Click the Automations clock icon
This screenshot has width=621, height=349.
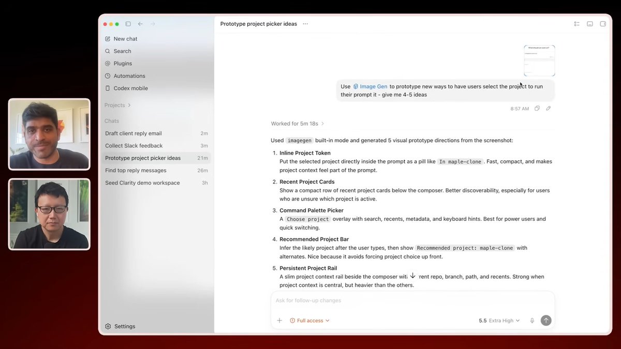pyautogui.click(x=108, y=76)
